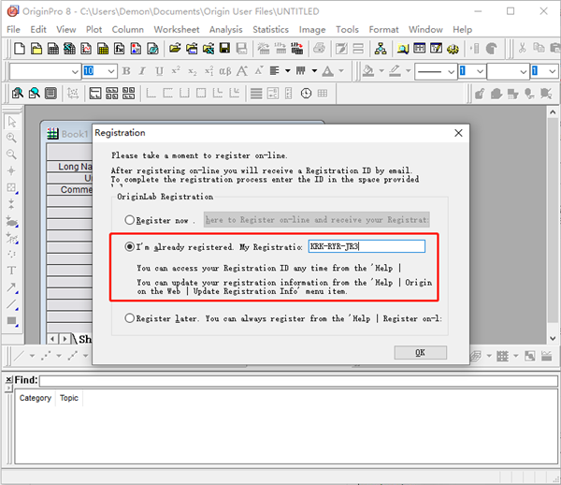The image size is (561, 485).
Task: Select the Register later radio option
Action: (130, 318)
